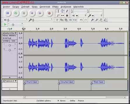The width and height of the screenshot is (130, 104).
Task: Select the Selection (I-beam) tool
Action: (x=58, y=11)
